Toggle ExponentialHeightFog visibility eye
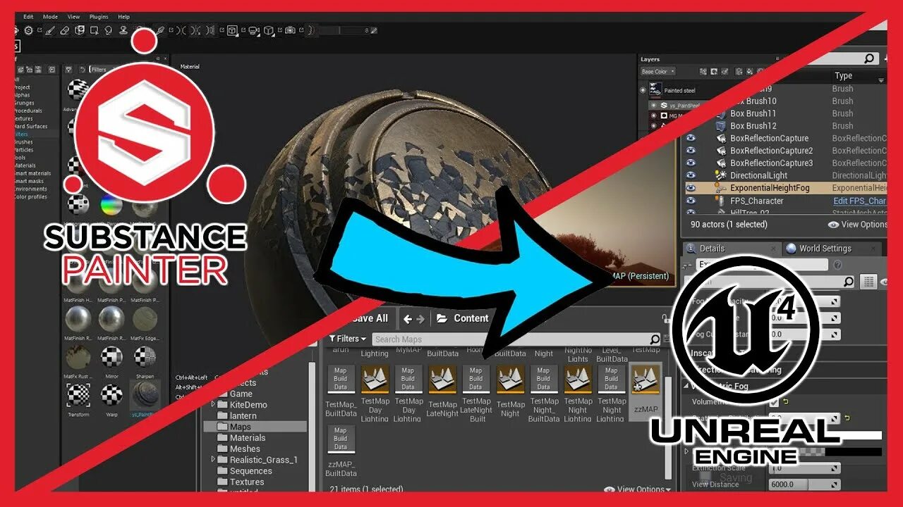The image size is (903, 507). [x=691, y=188]
